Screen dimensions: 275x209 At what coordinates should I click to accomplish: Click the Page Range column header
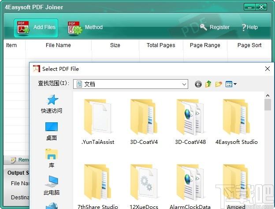click(x=205, y=45)
